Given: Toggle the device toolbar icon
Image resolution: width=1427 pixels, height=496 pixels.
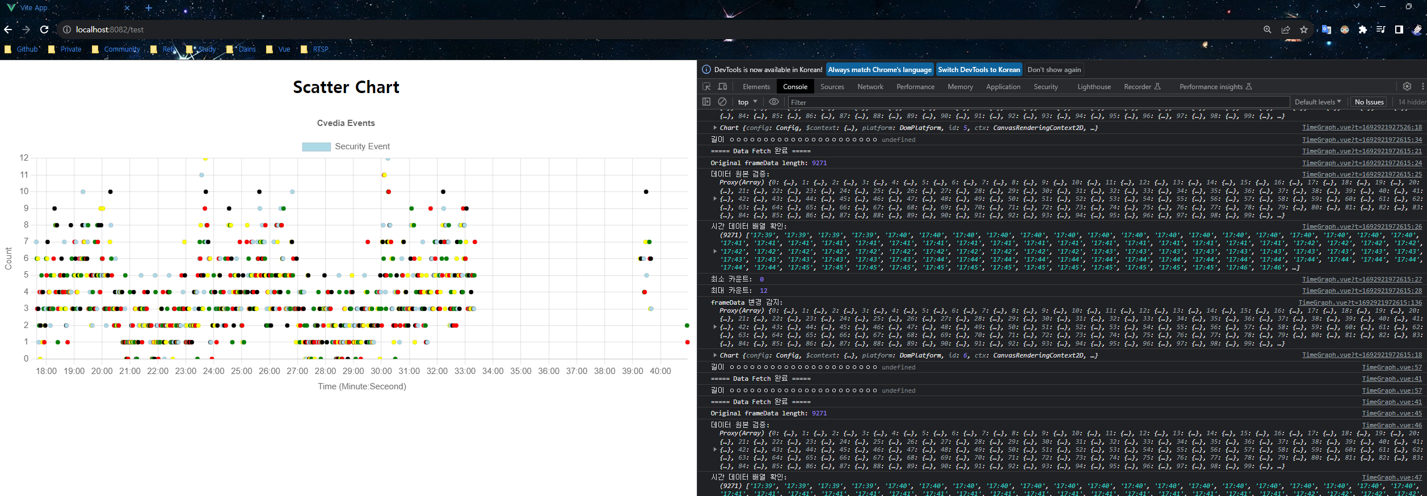Looking at the screenshot, I should (722, 86).
